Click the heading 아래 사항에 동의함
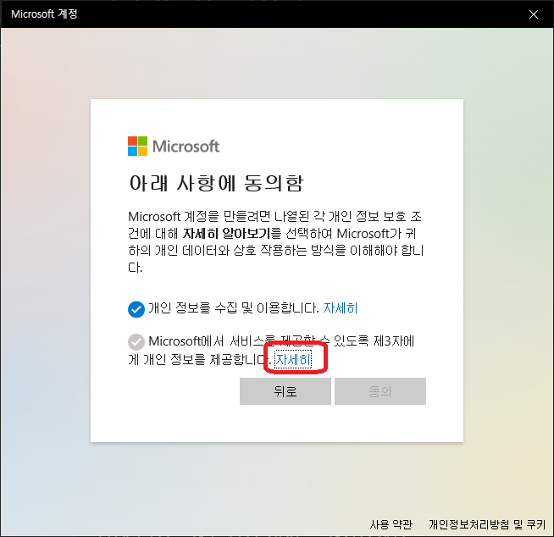Screen dimensions: 554x537 click(216, 183)
